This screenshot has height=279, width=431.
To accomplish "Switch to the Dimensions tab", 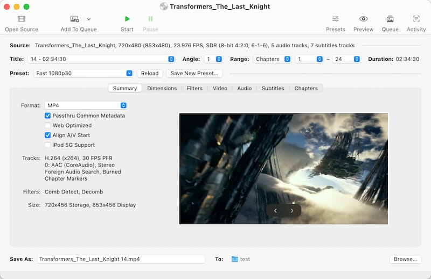I will click(162, 88).
